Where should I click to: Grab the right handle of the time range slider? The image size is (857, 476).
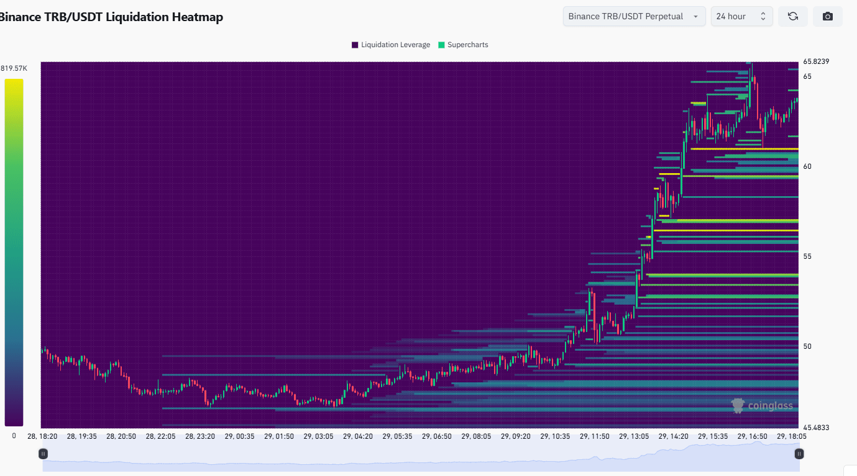coord(799,454)
